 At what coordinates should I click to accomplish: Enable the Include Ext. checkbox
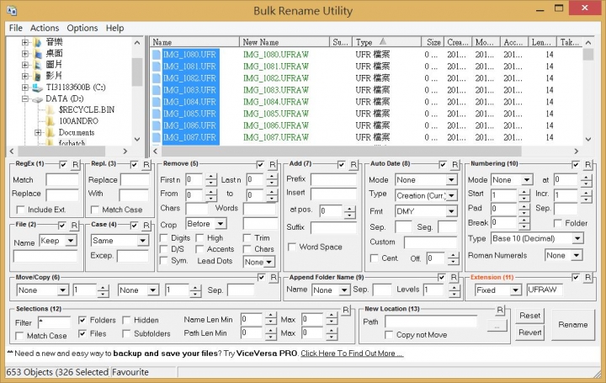tap(20, 210)
